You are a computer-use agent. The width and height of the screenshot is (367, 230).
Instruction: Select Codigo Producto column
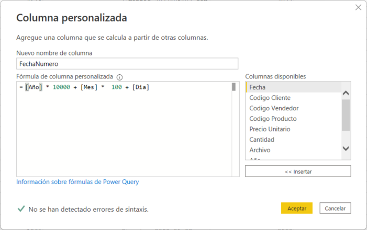coord(294,119)
